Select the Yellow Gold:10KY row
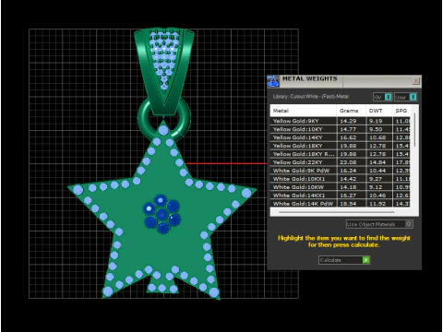Screen dimensions: 443x332 pyautogui.click(x=341, y=129)
